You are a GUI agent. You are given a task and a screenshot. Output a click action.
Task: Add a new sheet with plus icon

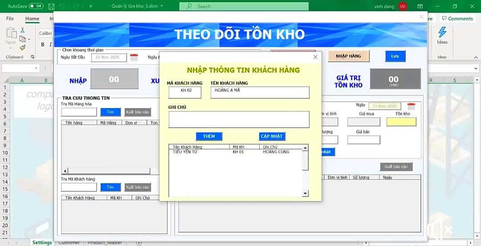[139, 243]
